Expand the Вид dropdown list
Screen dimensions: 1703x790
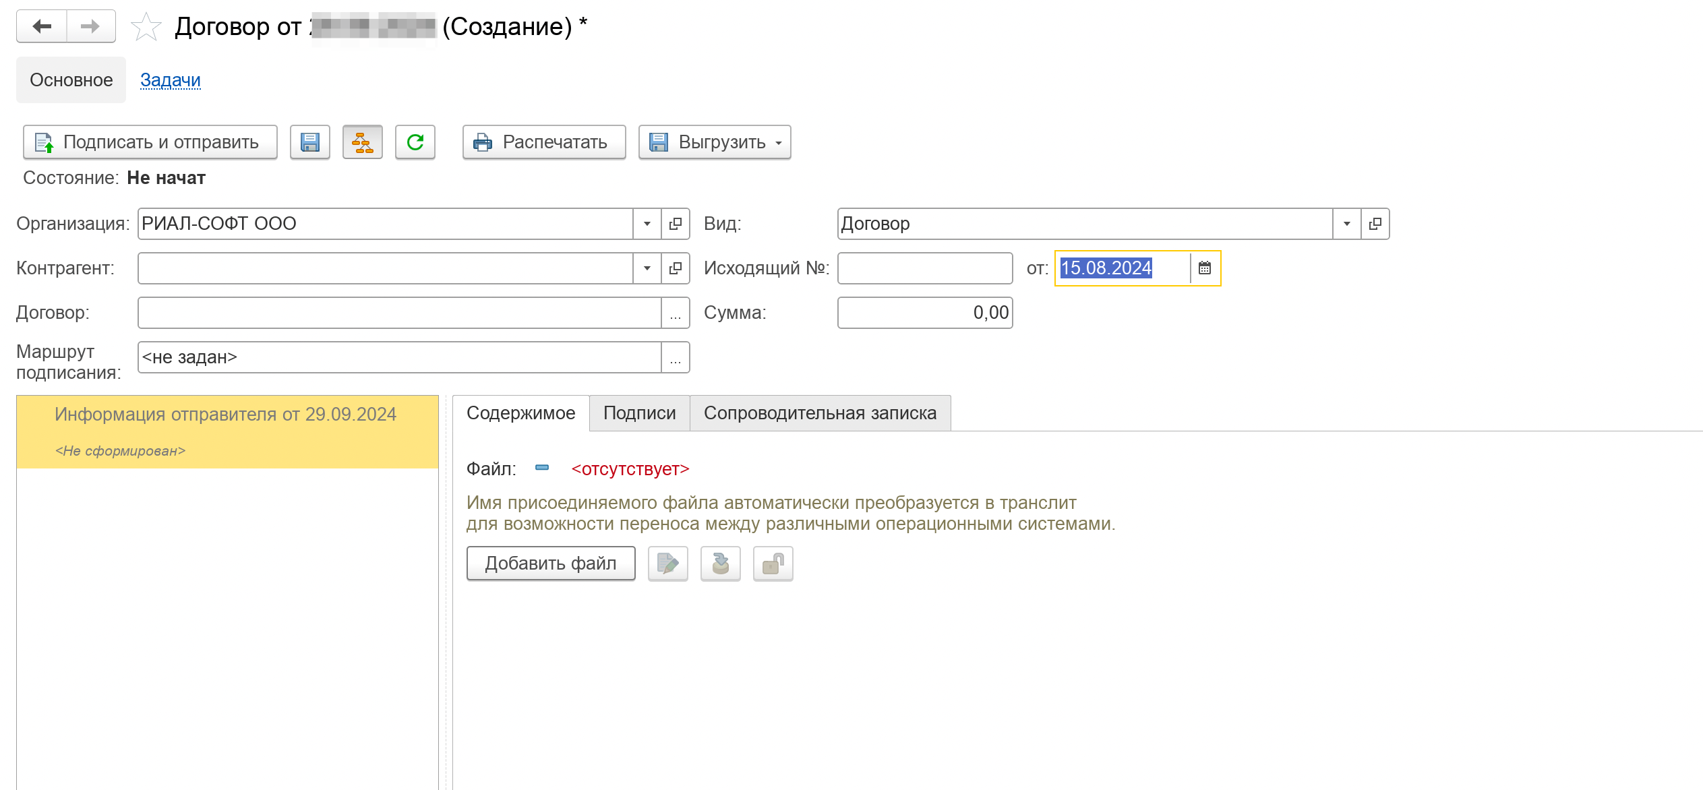click(x=1346, y=224)
